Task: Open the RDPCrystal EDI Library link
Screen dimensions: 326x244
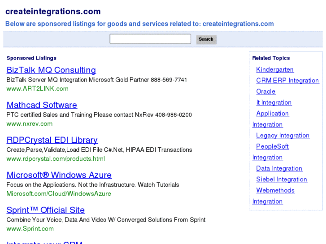Action: point(52,140)
